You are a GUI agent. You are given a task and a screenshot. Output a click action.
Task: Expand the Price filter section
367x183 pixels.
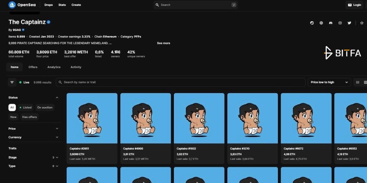pos(33,128)
